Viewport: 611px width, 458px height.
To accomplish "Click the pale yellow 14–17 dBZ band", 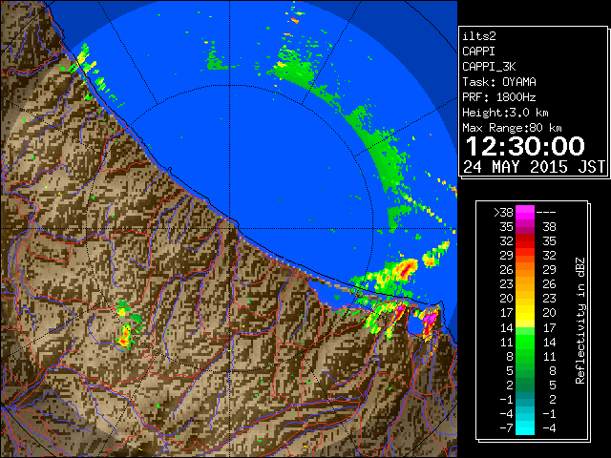I will tap(525, 327).
